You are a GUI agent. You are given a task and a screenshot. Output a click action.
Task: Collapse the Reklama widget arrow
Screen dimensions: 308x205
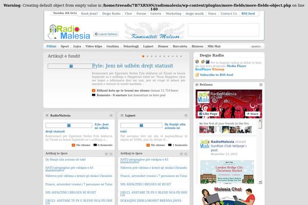click(197, 85)
